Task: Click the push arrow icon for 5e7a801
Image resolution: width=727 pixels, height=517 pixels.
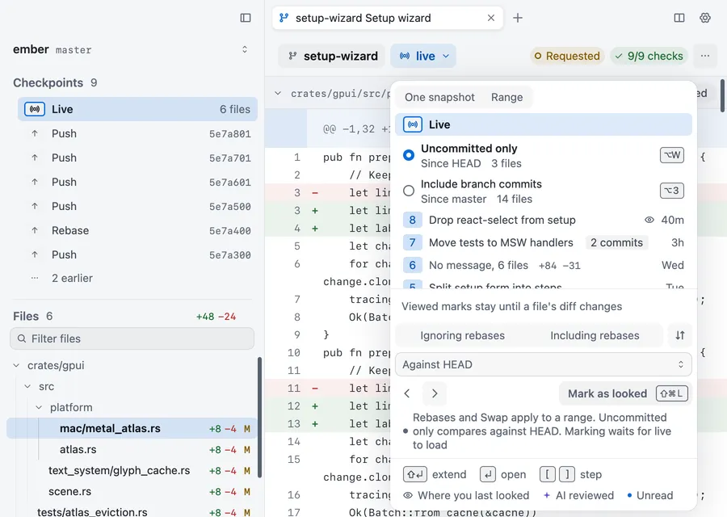Action: point(35,133)
